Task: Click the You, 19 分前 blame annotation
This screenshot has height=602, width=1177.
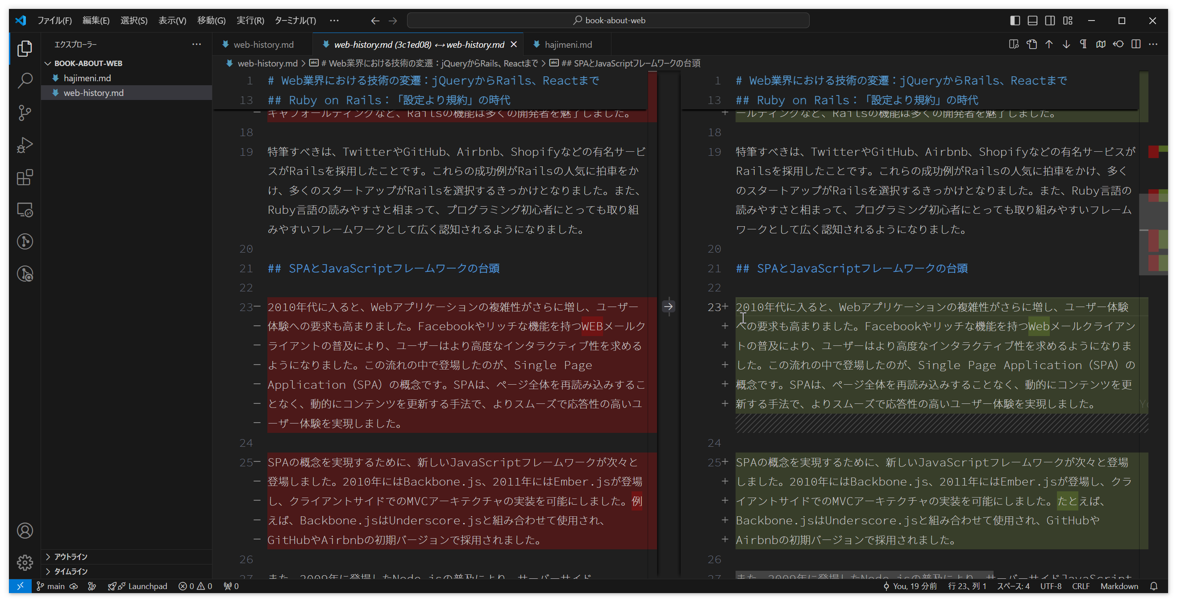Action: coord(910,586)
